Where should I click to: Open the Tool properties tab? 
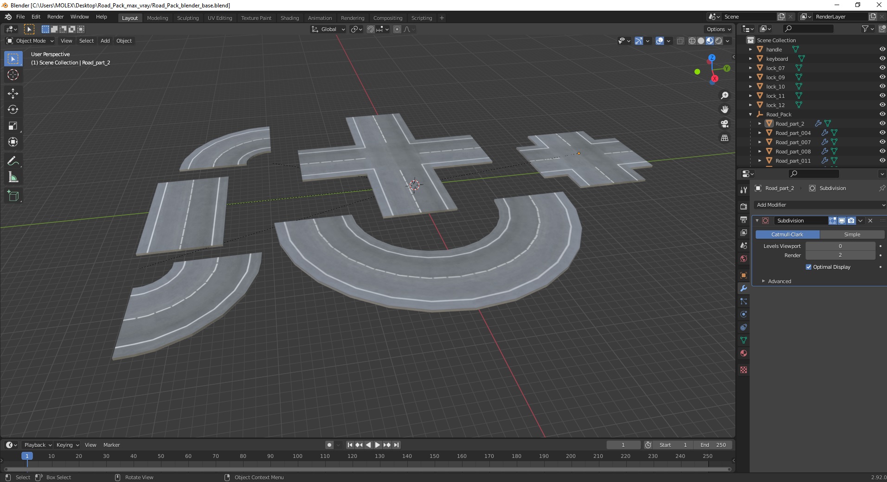click(x=744, y=190)
